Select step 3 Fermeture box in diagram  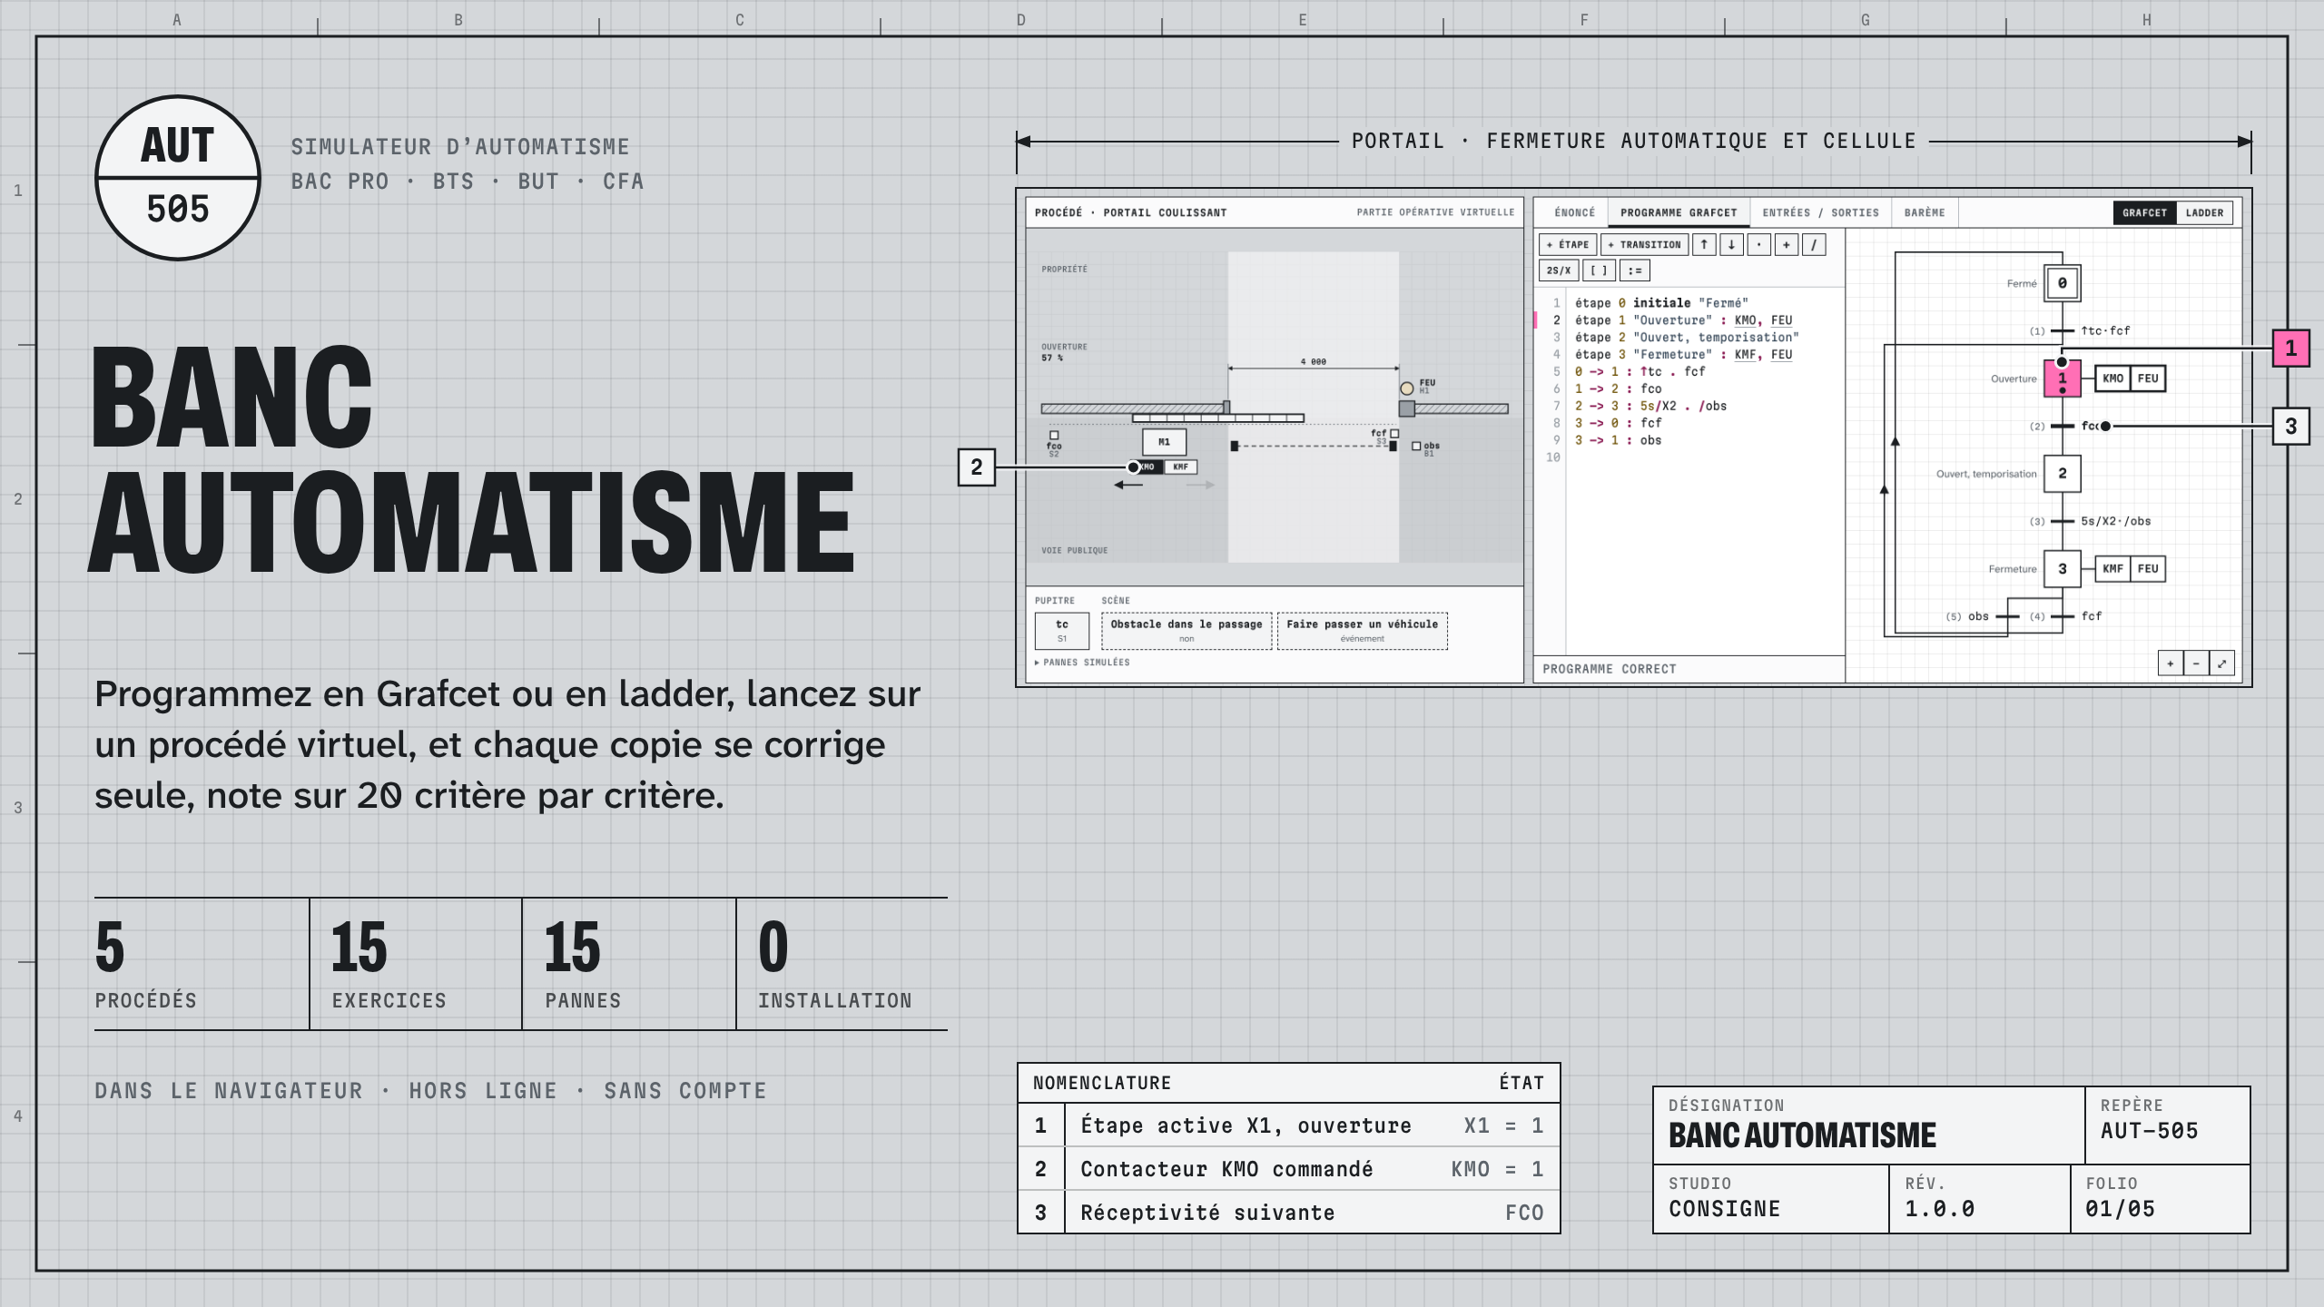click(2063, 569)
